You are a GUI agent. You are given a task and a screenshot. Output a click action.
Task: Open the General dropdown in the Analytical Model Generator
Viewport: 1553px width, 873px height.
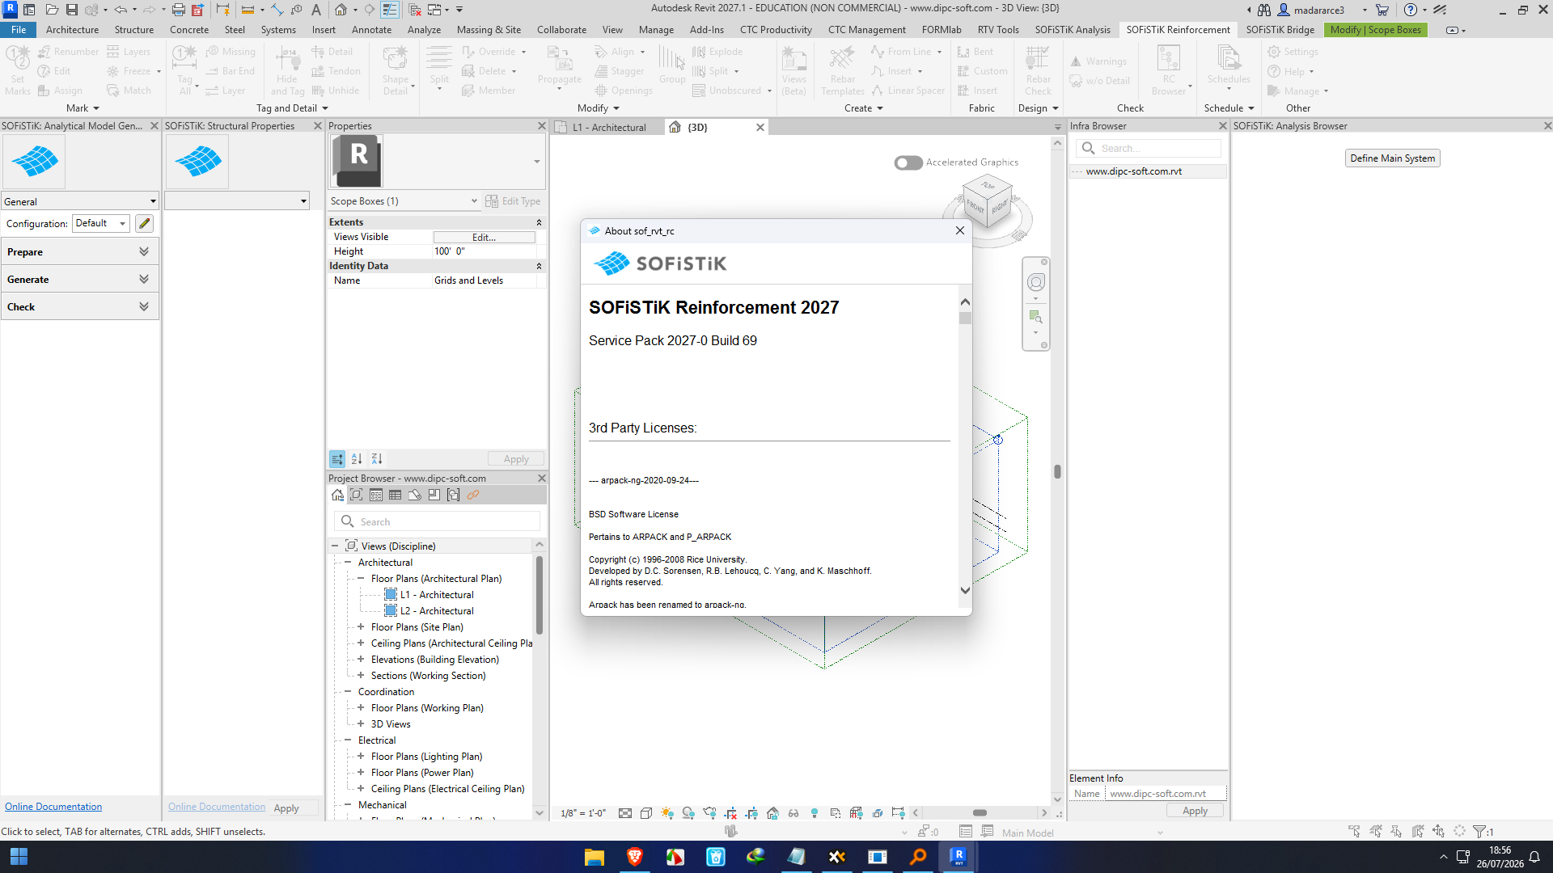80,201
